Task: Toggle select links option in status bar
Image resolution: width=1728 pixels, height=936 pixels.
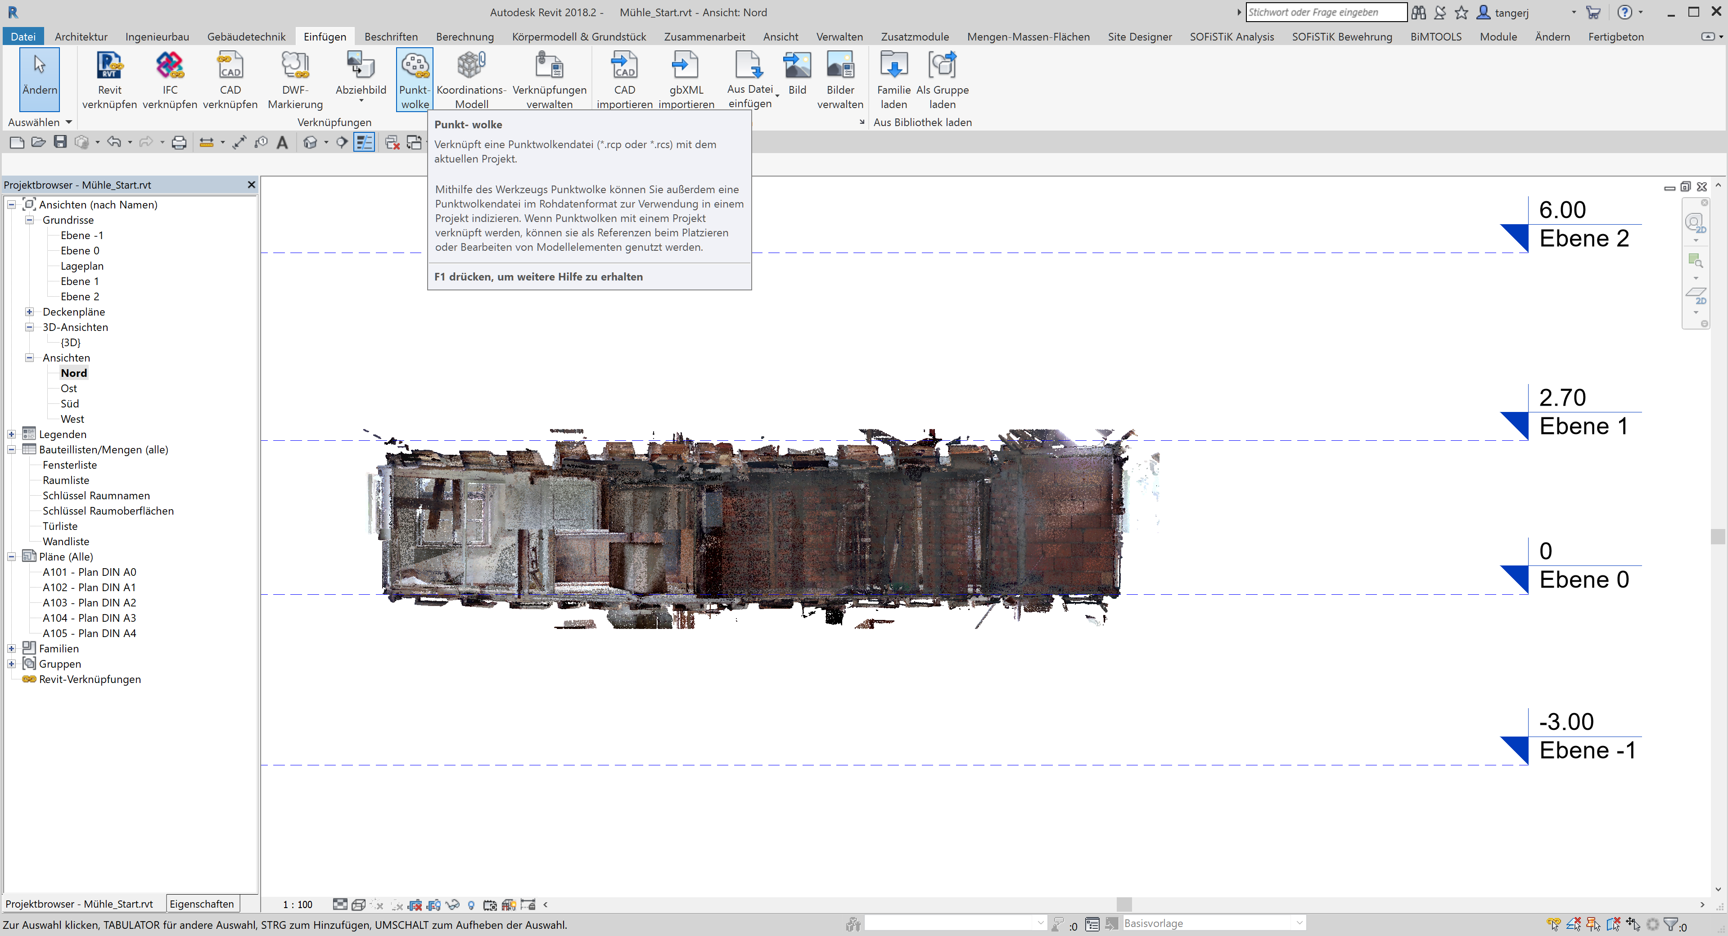Action: tap(1554, 925)
